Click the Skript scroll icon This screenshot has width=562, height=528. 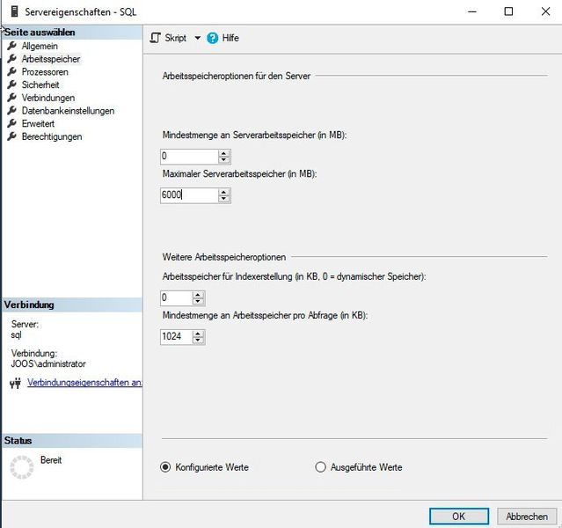(155, 38)
